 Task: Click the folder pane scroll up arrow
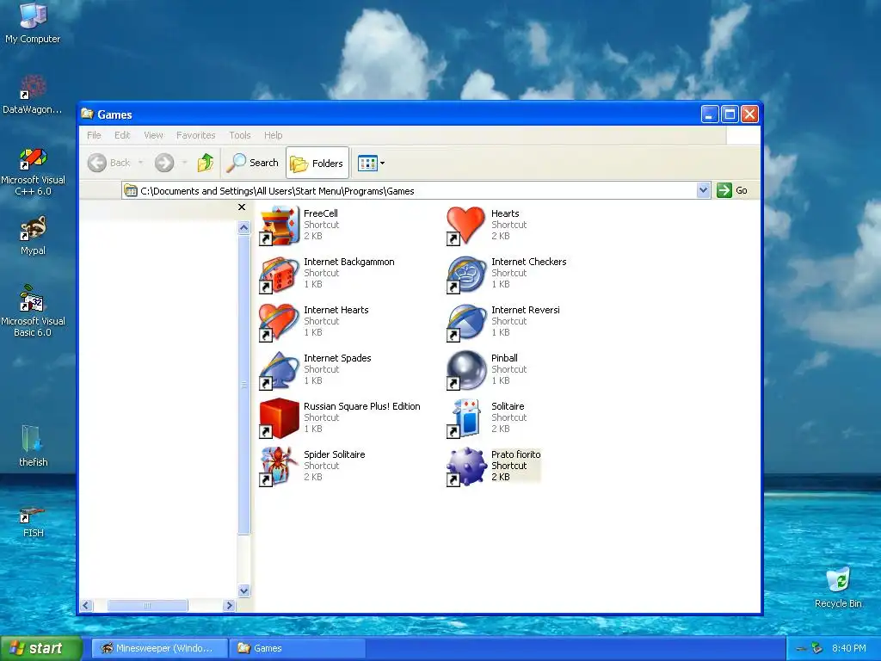(243, 227)
